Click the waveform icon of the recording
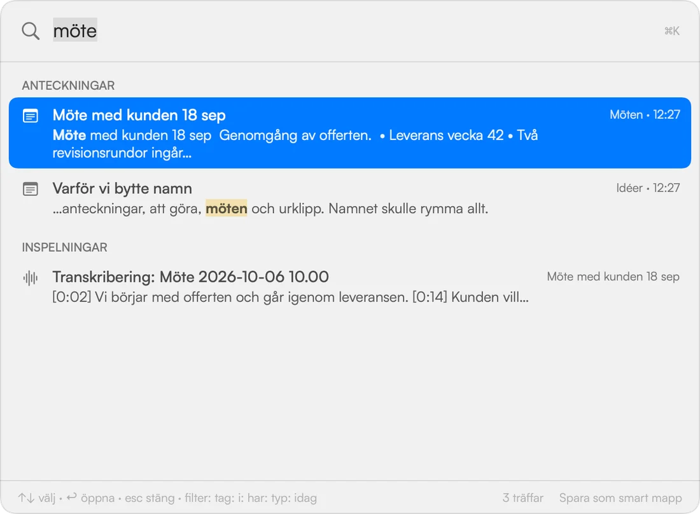Screen dimensions: 700x514 31,278
